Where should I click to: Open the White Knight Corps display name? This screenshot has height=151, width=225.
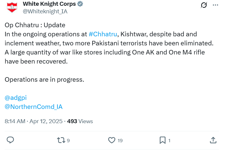tap(49, 4)
